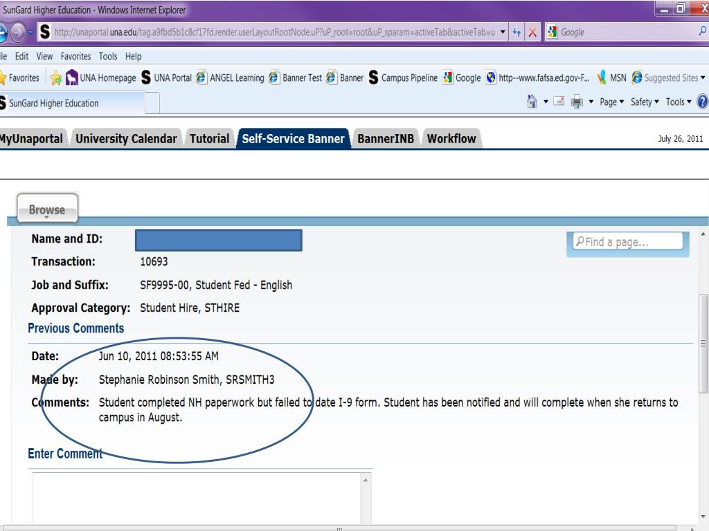This screenshot has width=709, height=531.
Task: Click the Refresh page icon
Action: point(517,32)
